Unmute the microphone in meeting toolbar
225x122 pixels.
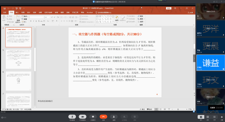click(x=72, y=116)
